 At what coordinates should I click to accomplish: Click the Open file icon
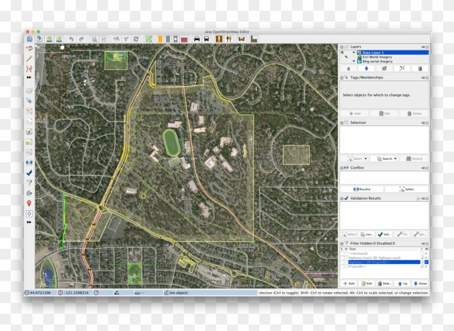pyautogui.click(x=39, y=38)
